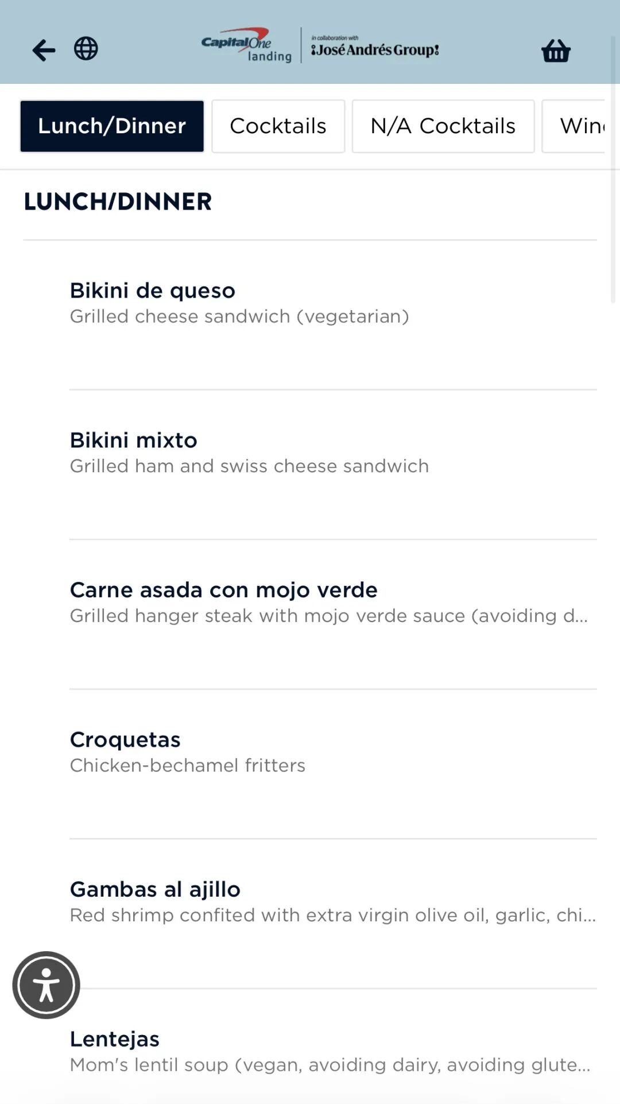Viewport: 620px width, 1104px height.
Task: Switch to the N/A Cocktails tab
Action: (x=443, y=126)
